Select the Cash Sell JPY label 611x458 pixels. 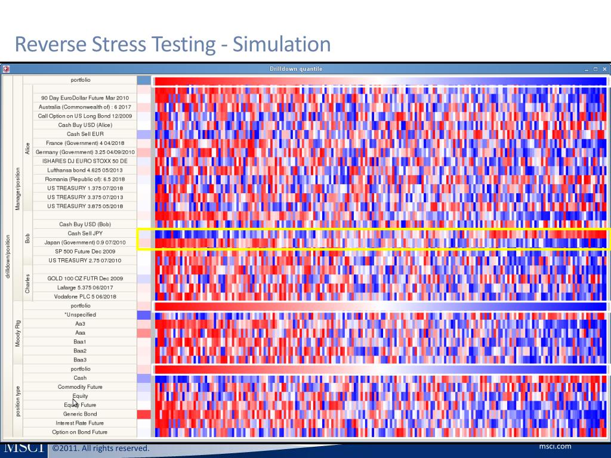(x=85, y=233)
